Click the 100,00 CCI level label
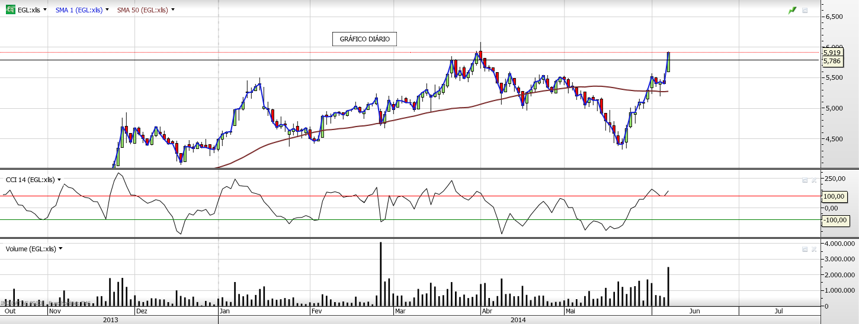This screenshot has width=859, height=324. [833, 196]
